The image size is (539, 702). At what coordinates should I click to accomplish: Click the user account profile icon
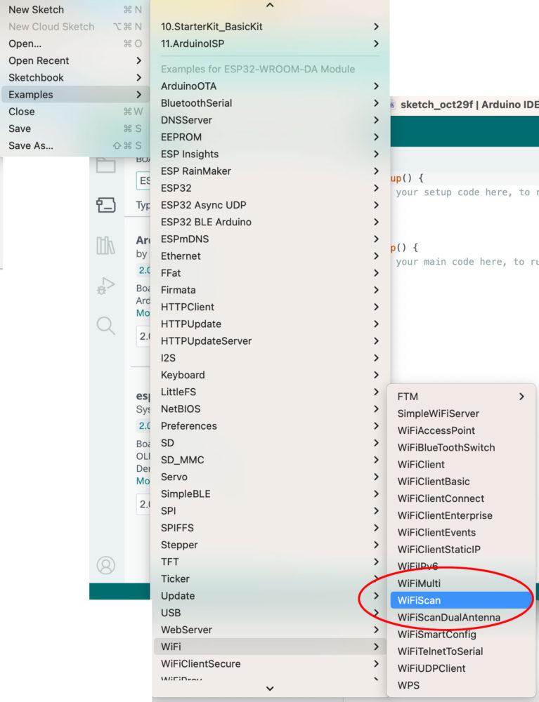click(105, 565)
